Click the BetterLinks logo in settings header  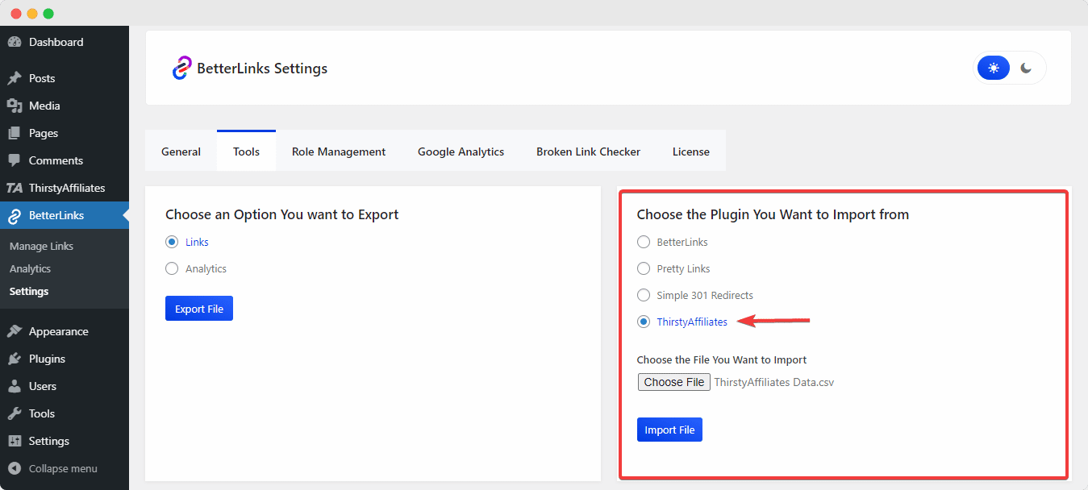point(181,68)
